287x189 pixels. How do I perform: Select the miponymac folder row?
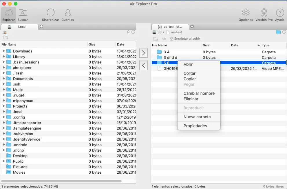(x=68, y=101)
